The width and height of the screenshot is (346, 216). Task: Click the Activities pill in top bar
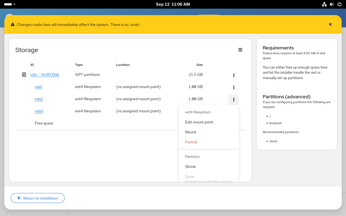[x=9, y=4]
